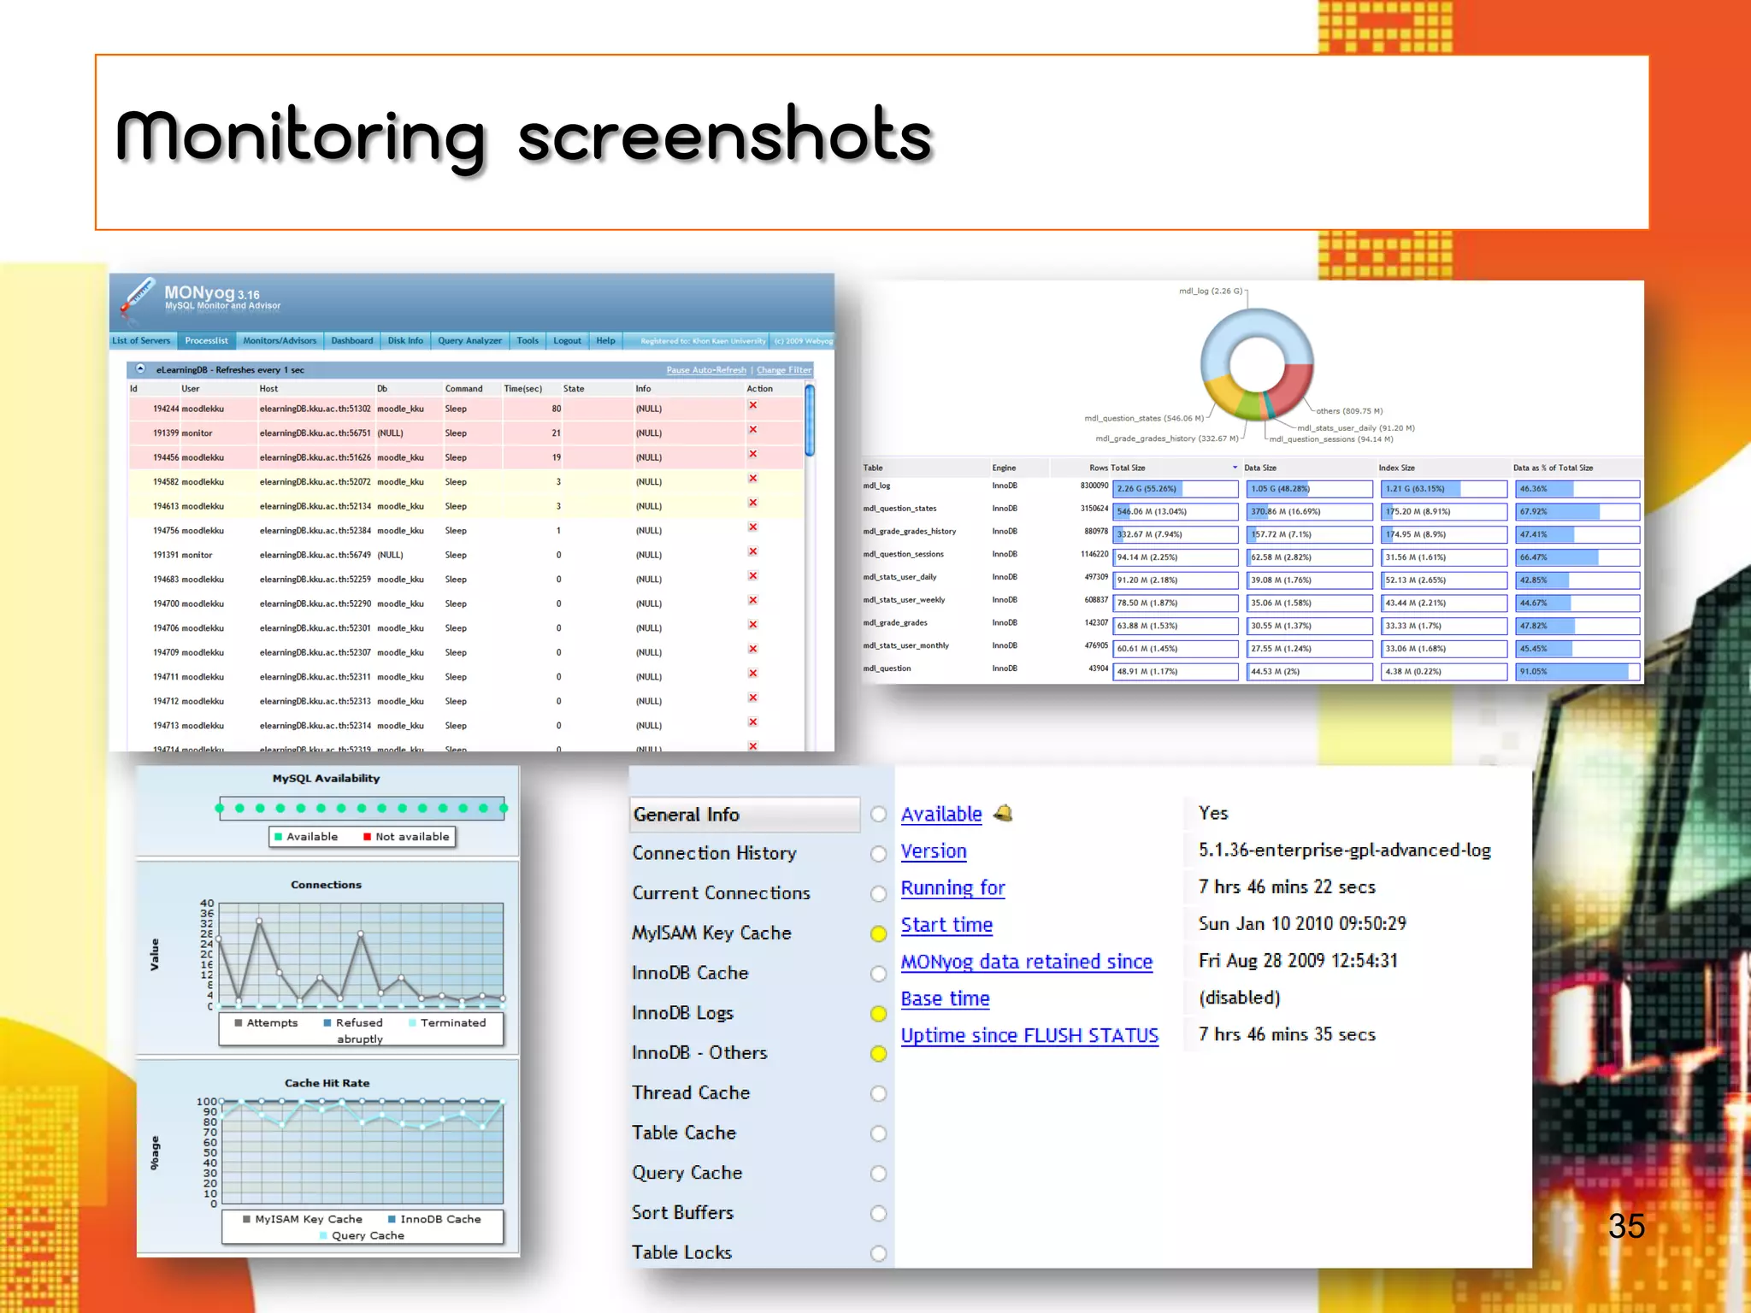Kill process 194711 with its red X
Viewport: 1751px width, 1313px height.
(x=752, y=674)
